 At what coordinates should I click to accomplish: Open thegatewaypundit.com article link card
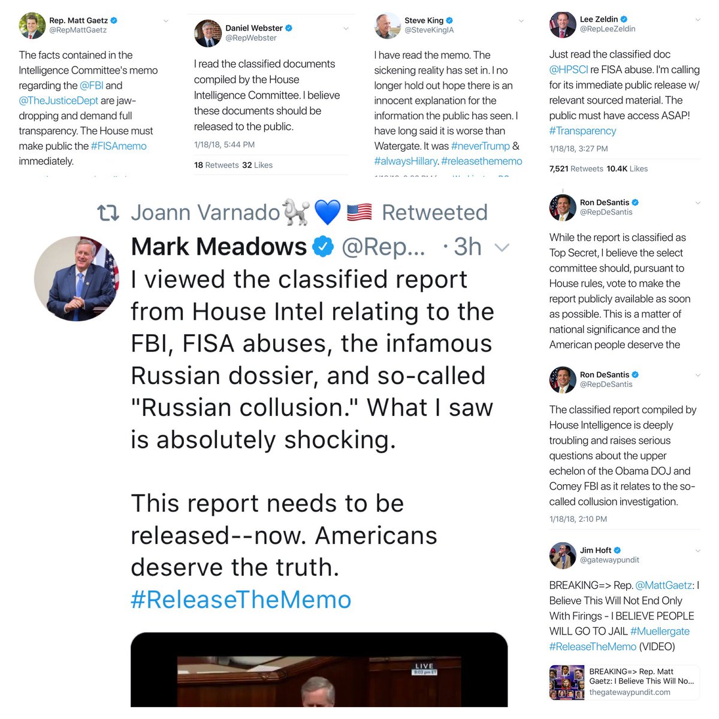point(624,682)
